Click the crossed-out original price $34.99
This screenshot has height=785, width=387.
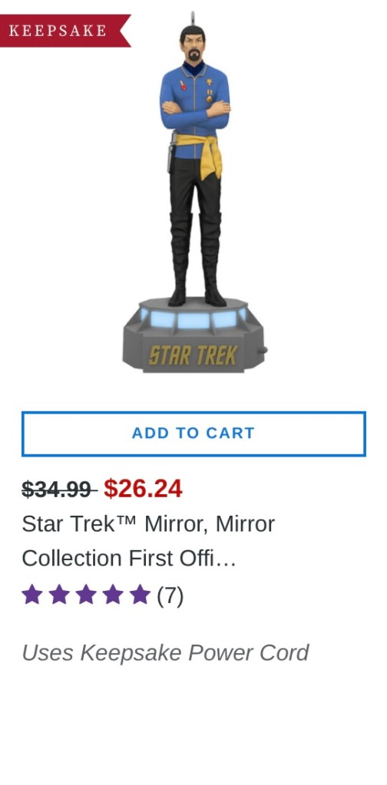coord(59,489)
